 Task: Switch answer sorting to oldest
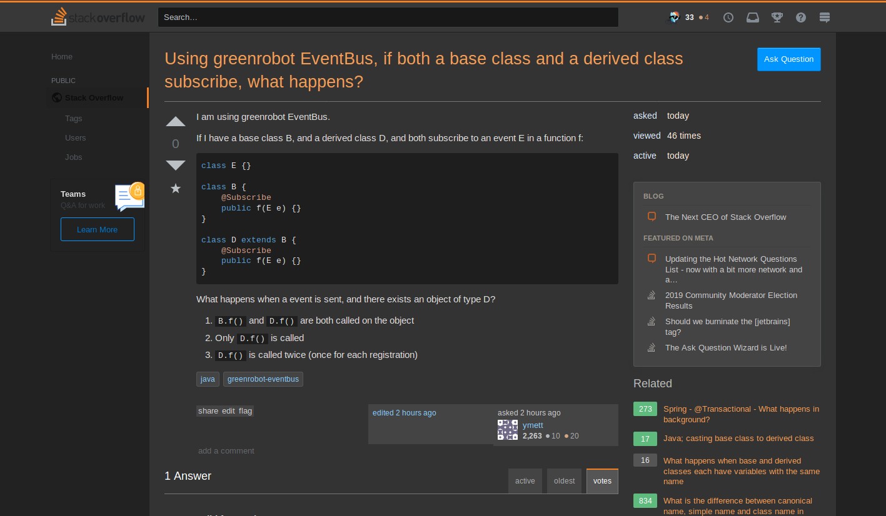coord(564,481)
